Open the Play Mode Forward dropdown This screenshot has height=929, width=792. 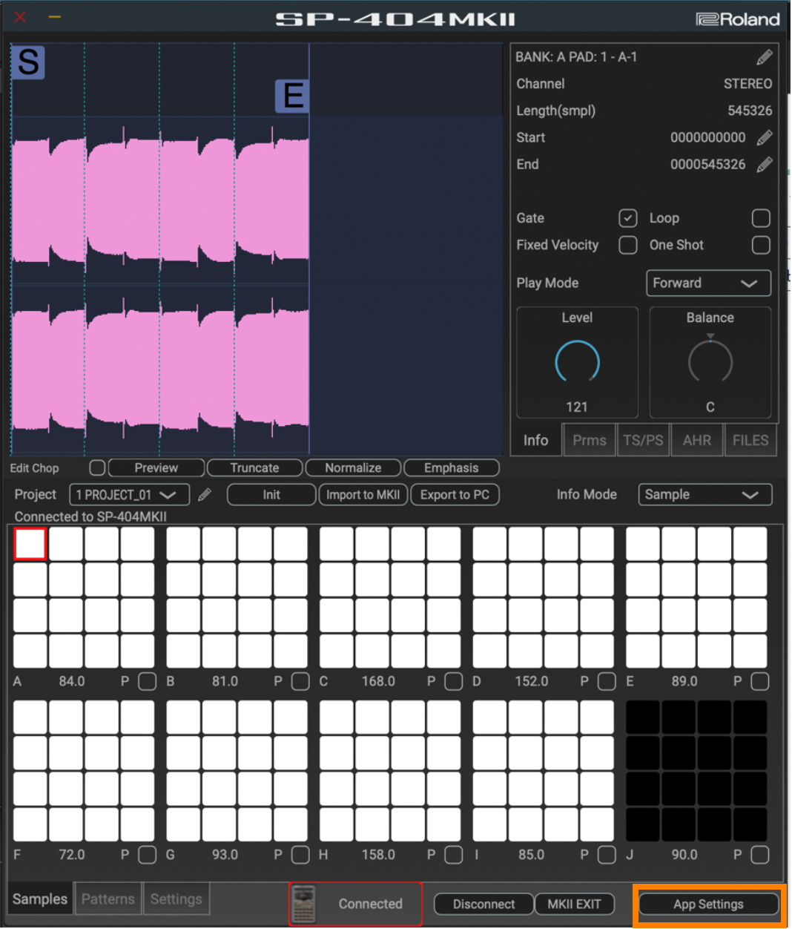(708, 283)
